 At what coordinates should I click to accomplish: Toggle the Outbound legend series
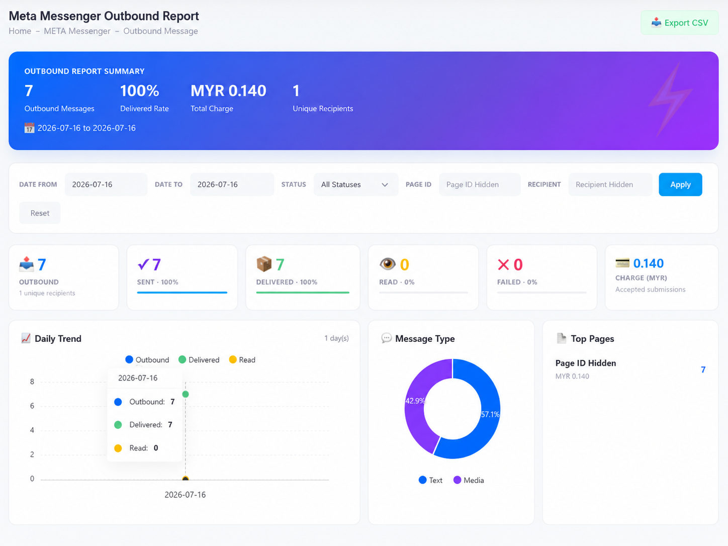[x=147, y=360]
